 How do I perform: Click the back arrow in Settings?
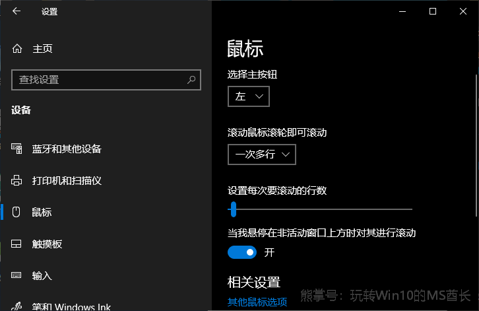(16, 11)
